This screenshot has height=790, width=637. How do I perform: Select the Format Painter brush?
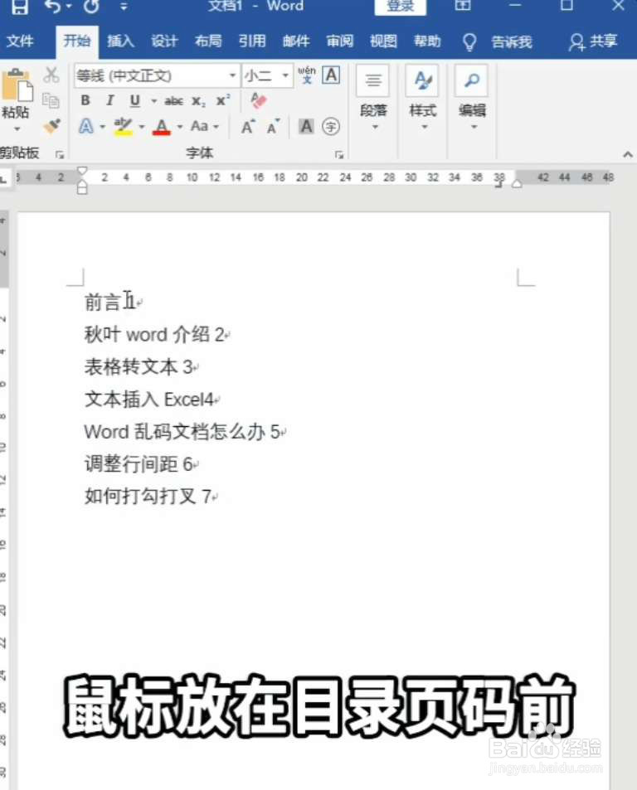click(x=51, y=126)
